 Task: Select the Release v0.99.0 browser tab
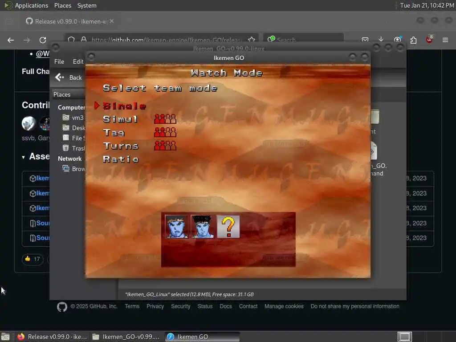[69, 21]
